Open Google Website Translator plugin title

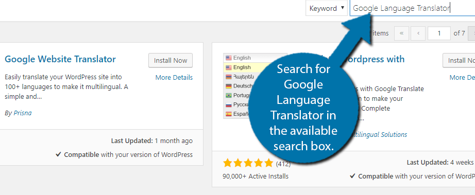click(x=60, y=59)
